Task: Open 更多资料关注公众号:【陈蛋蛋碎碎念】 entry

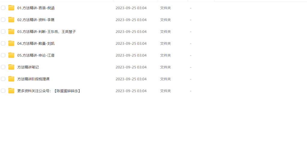Action: coord(49,91)
